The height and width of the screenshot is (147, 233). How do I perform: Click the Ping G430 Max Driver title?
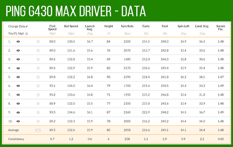(x=76, y=11)
